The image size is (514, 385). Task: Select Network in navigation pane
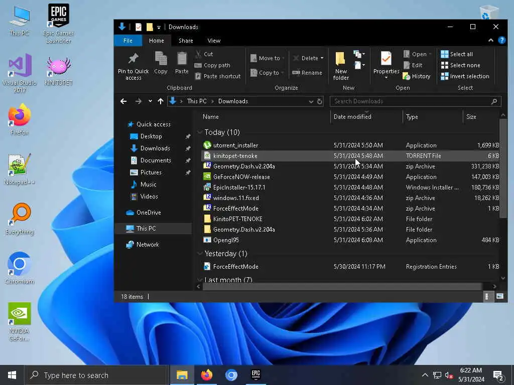tap(148, 245)
